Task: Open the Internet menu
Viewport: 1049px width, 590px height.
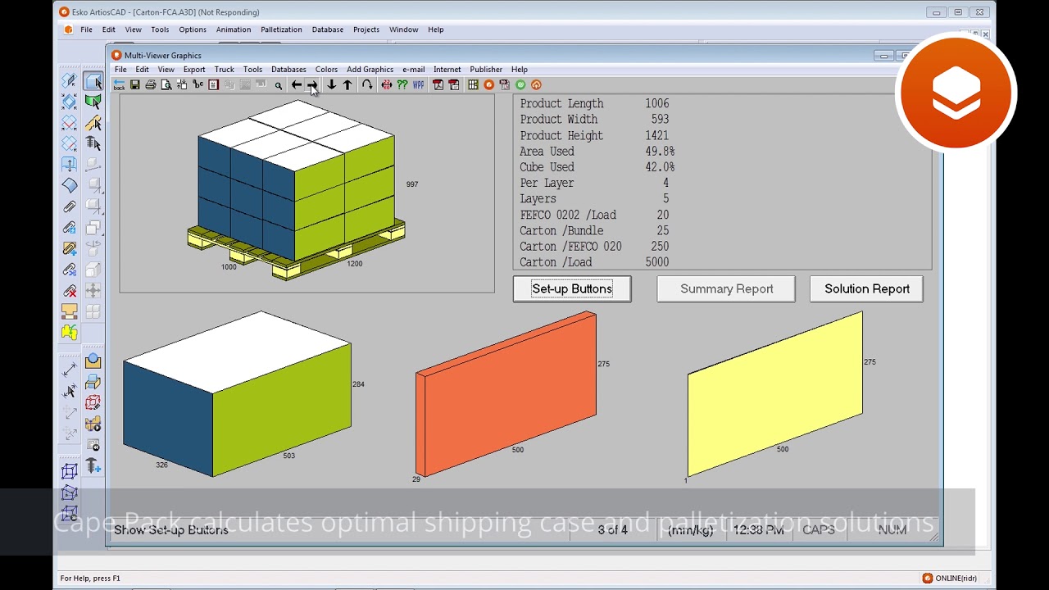Action: point(447,70)
